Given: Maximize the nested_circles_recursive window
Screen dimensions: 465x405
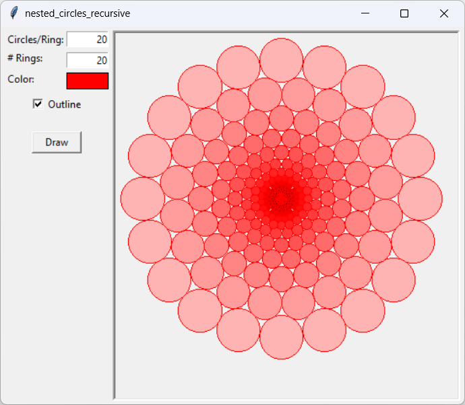Looking at the screenshot, I should (x=404, y=13).
